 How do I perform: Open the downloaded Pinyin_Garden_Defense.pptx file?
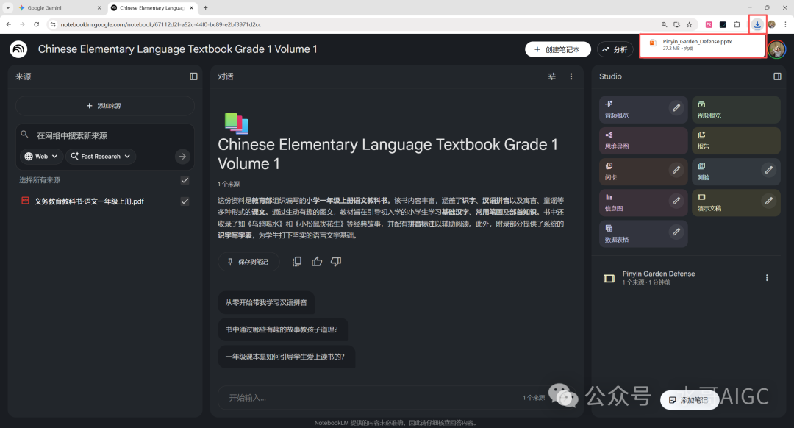702,45
